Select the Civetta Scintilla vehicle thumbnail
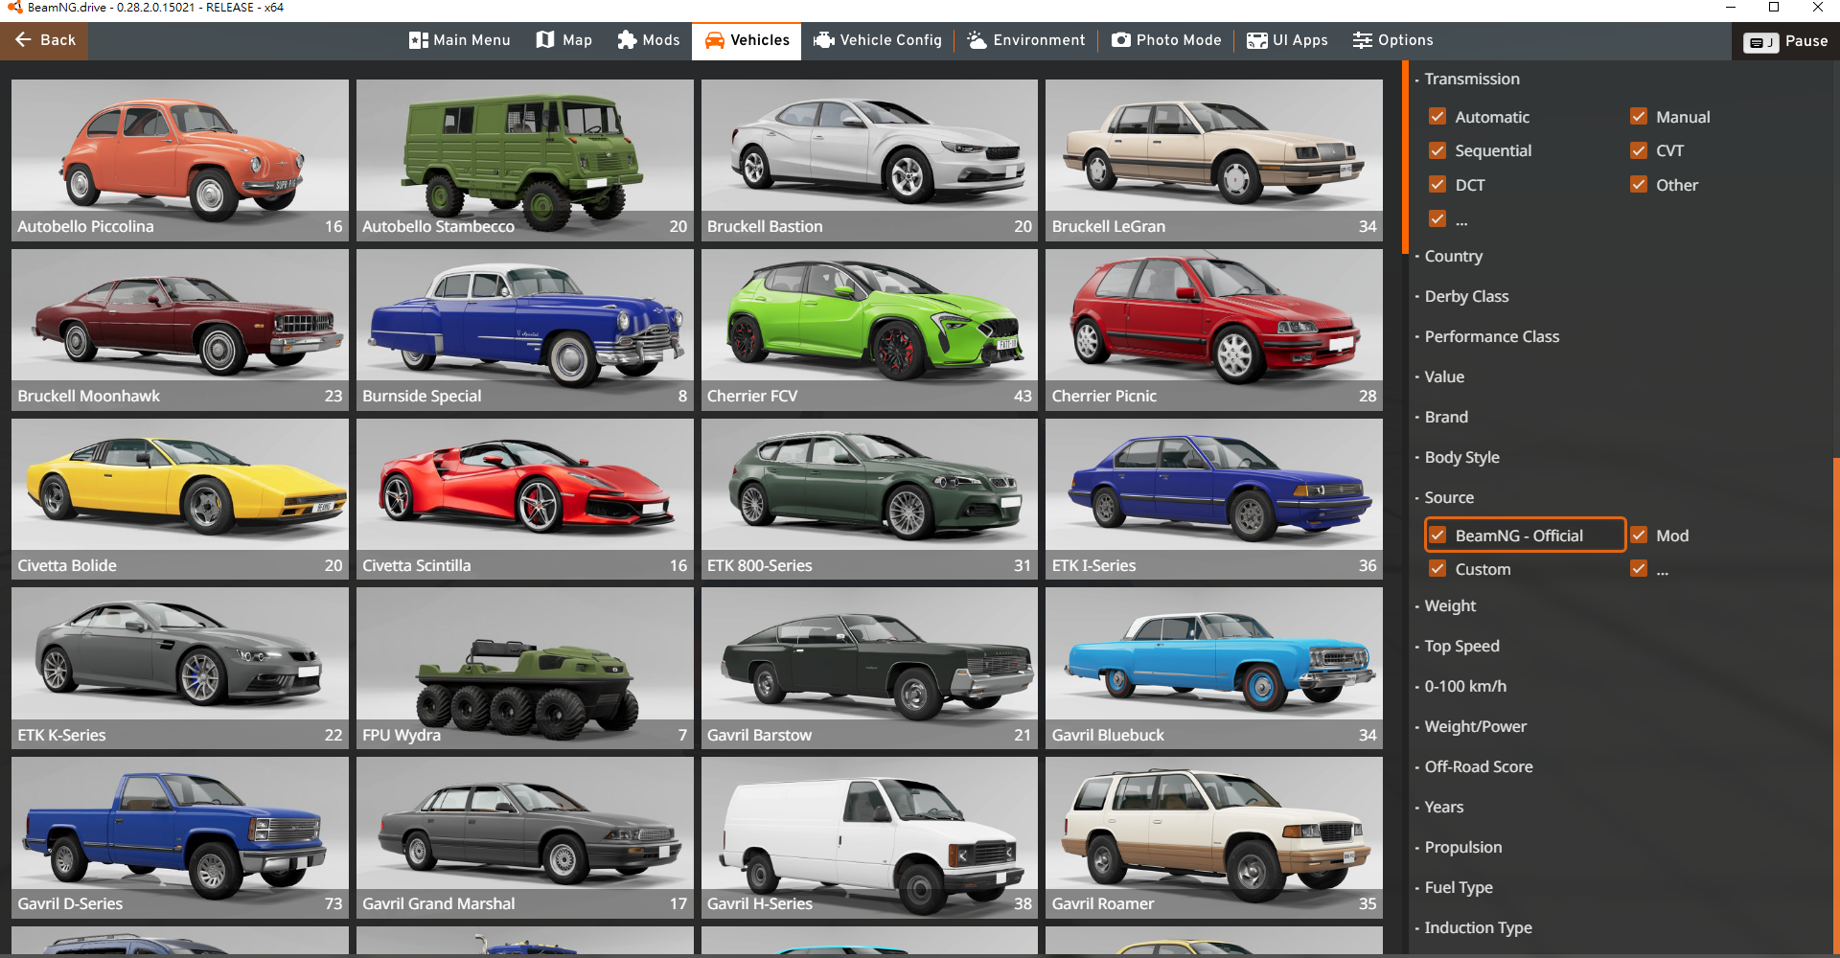Screen dimensions: 1840x958 [525, 499]
